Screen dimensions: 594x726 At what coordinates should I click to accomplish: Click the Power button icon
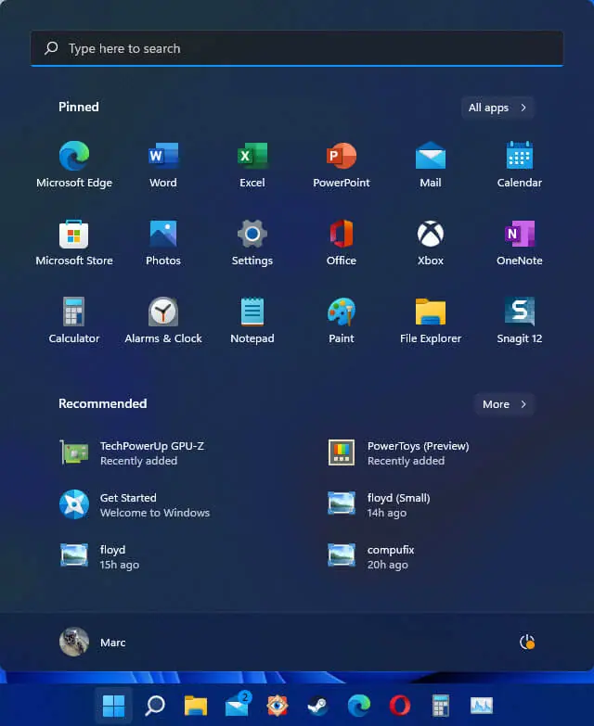click(x=527, y=643)
